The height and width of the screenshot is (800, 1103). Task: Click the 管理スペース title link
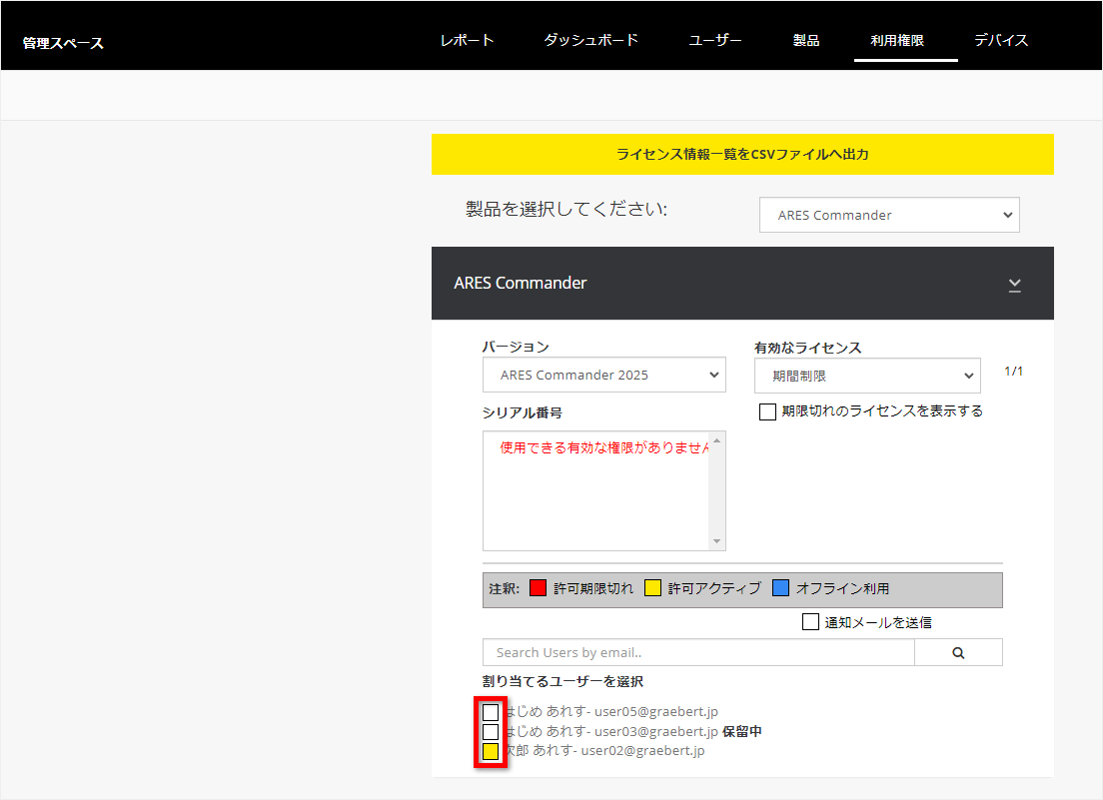tap(63, 43)
